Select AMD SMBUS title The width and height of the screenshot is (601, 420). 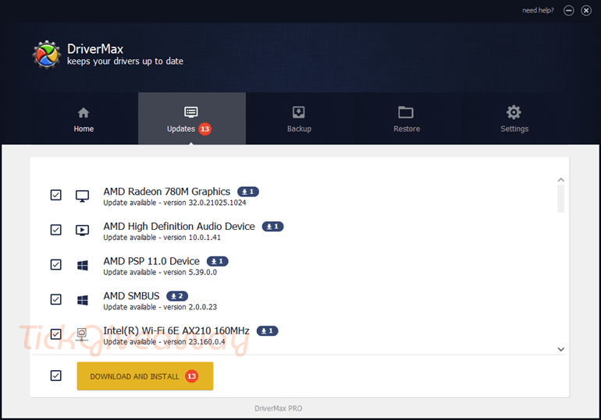tap(131, 296)
